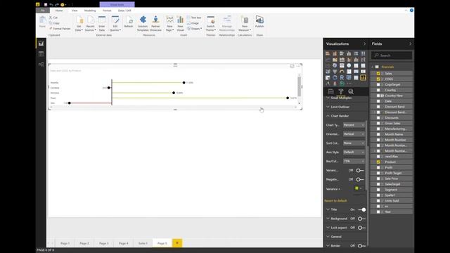The image size is (450, 253).
Task: Open the Format paint roller tab
Action: point(340,91)
